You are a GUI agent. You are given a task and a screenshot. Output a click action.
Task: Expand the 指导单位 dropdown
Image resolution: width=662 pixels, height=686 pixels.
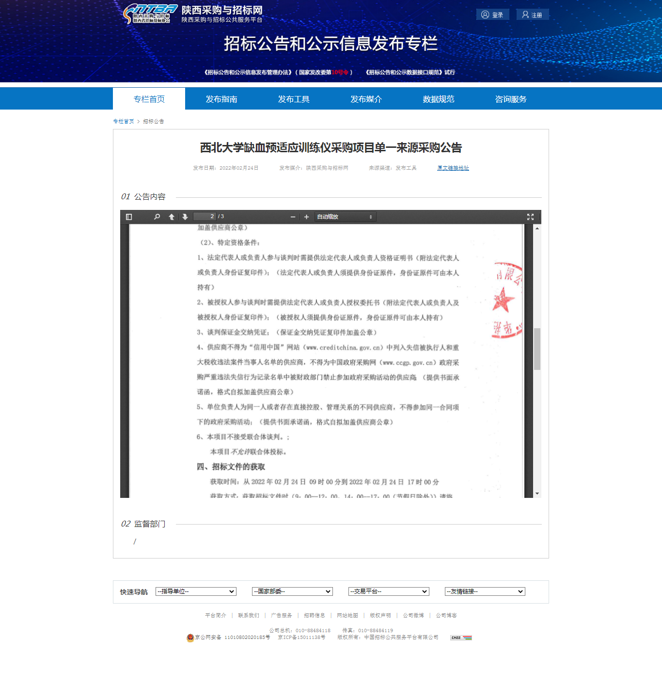pos(196,591)
